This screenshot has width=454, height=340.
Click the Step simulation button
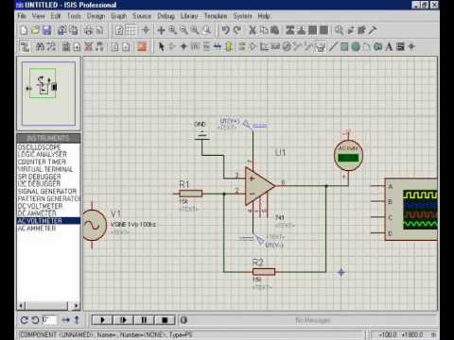[123, 320]
